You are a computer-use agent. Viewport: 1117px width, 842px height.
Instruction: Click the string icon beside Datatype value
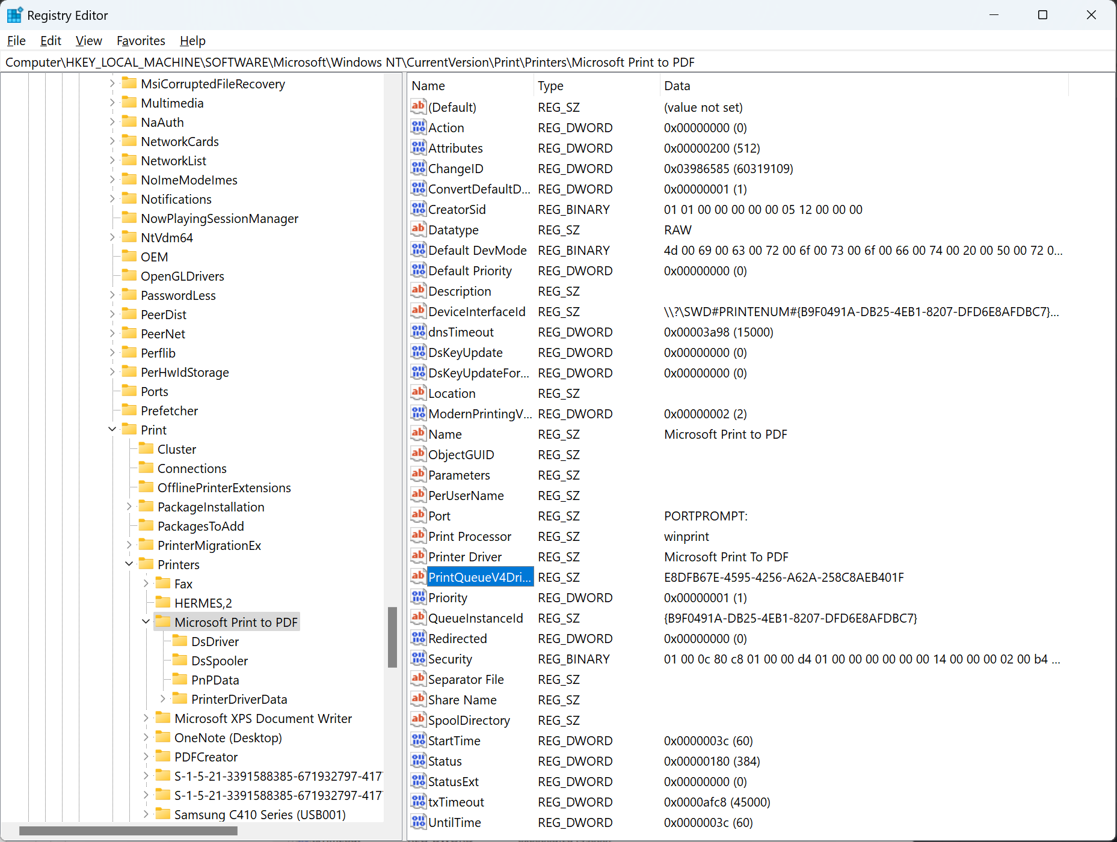(418, 230)
